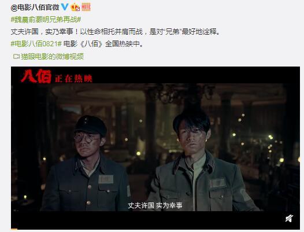Viewport: 304px width, 232px height.
Task: Open hashtag #魏晨俞灏明兄弟再战#
Action: tap(46, 20)
